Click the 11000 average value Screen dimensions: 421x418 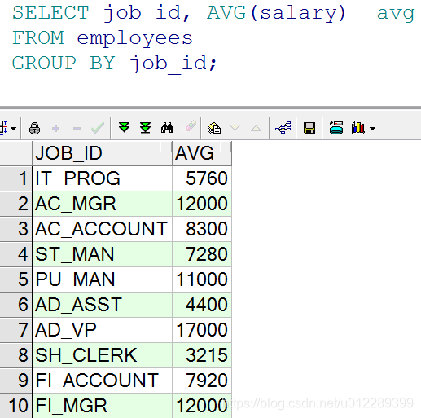point(202,279)
